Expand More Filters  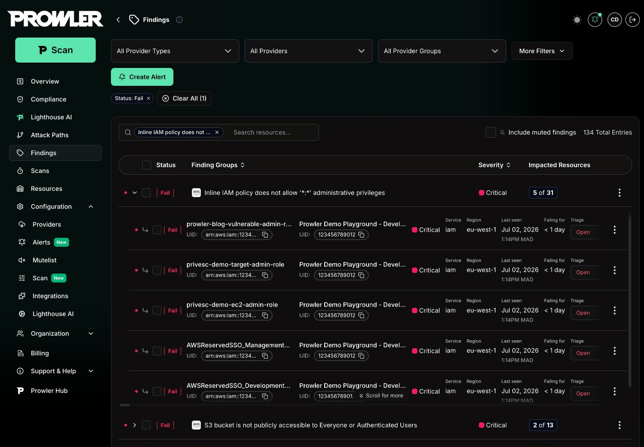pyautogui.click(x=542, y=51)
